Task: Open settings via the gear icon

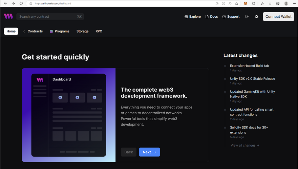Action: 256,17
